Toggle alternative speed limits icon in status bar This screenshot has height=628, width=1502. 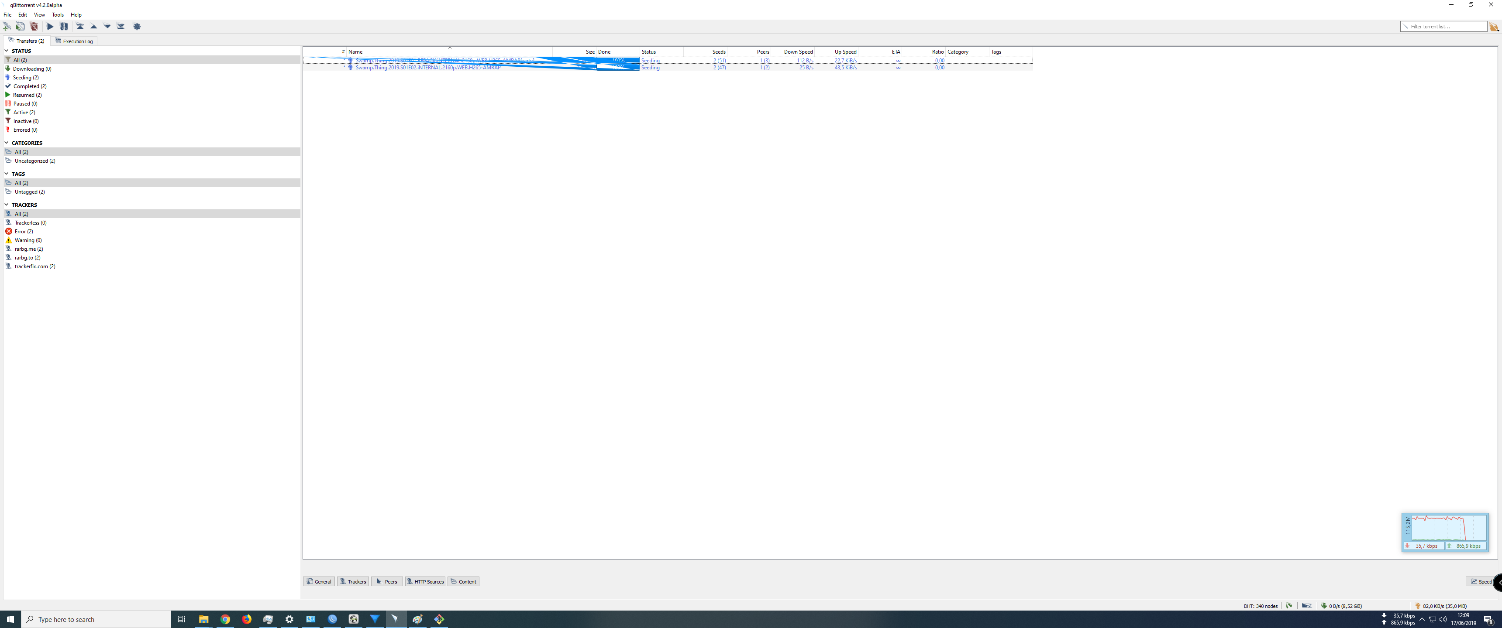[x=1307, y=606]
